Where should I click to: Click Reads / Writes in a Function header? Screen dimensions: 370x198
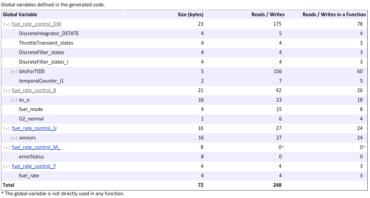coord(334,15)
